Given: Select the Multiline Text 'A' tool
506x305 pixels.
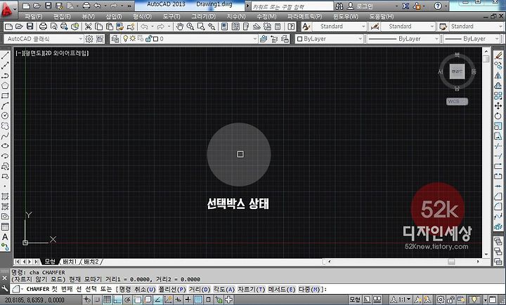Looking at the screenshot, I should (x=5, y=237).
